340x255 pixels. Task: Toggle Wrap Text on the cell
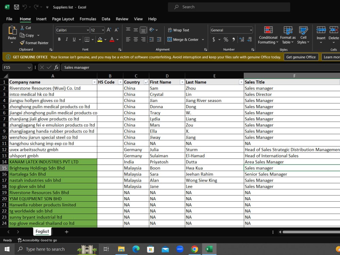[178, 30]
